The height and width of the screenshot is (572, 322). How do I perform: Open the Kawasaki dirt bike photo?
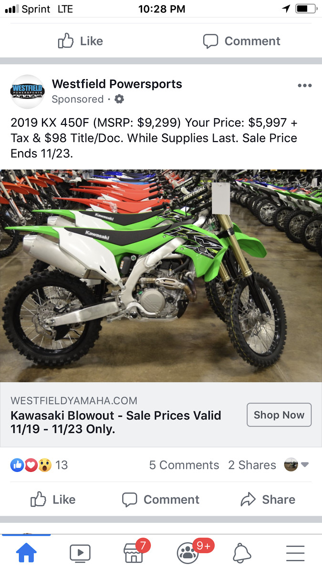point(161,276)
